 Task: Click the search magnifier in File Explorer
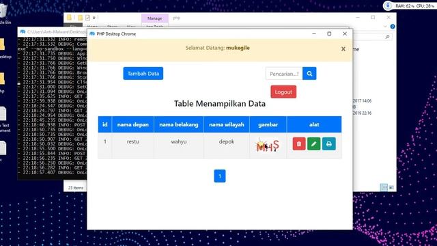coord(387,37)
